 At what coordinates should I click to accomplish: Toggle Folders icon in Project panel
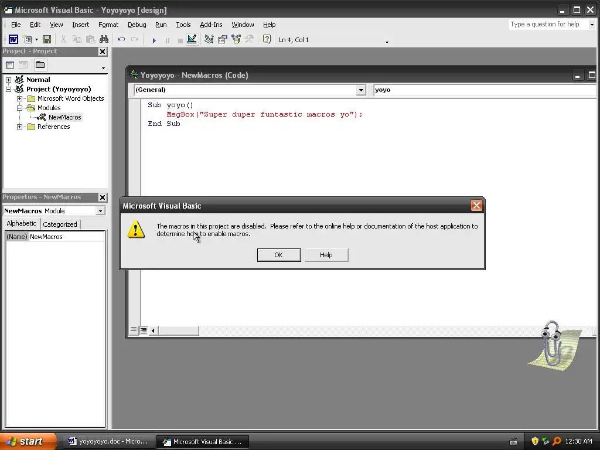[x=40, y=64]
